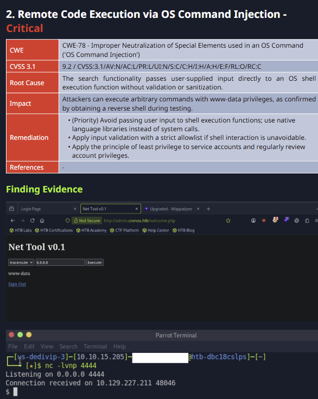Click the Execute! button

(x=94, y=262)
